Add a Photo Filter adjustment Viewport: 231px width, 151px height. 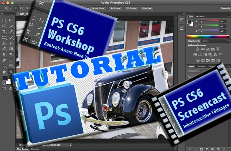click(210, 55)
